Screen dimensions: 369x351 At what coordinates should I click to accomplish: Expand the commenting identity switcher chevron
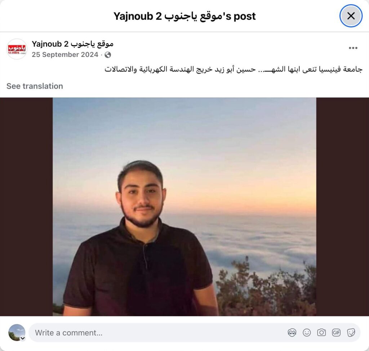click(x=23, y=338)
